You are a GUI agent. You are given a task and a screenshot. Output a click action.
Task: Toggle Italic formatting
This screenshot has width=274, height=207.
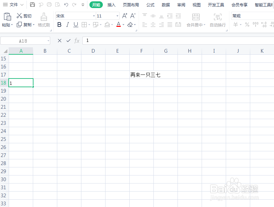[x=67, y=25]
